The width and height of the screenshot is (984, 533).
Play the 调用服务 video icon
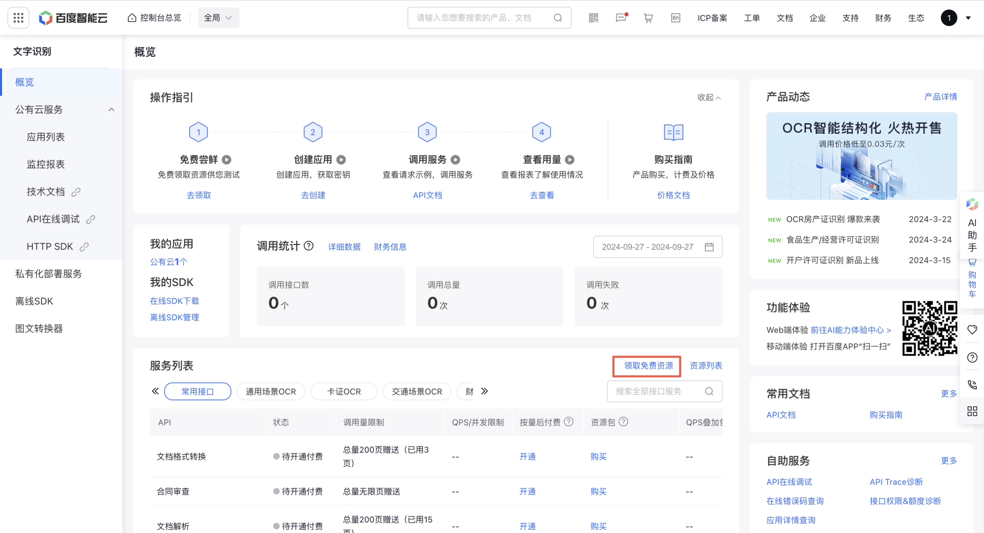[456, 160]
